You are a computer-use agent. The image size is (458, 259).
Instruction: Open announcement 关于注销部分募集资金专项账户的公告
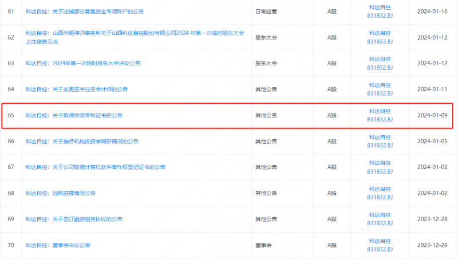coord(85,11)
